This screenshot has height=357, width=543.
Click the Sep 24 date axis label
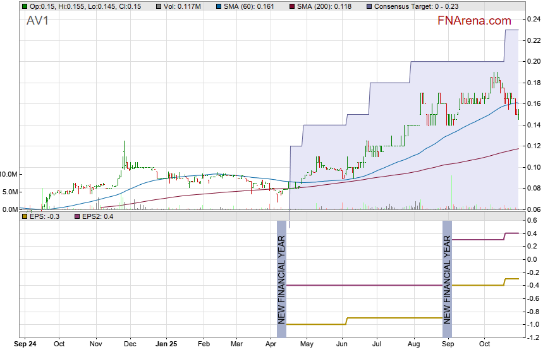pos(26,345)
